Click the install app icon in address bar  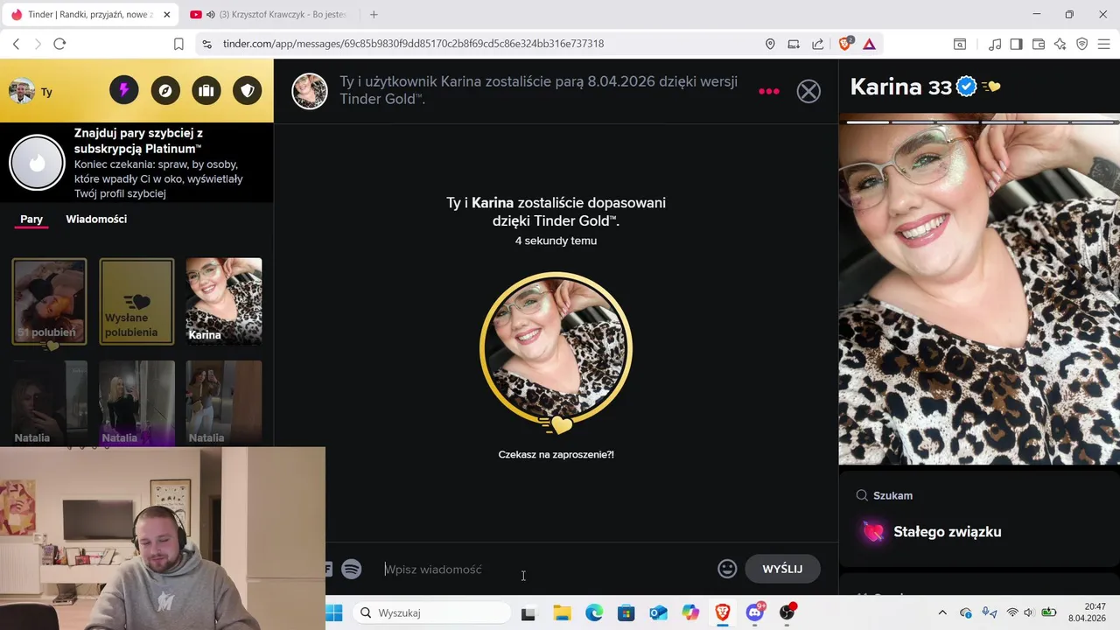[x=794, y=44]
